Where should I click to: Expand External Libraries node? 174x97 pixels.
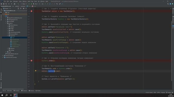(3, 56)
